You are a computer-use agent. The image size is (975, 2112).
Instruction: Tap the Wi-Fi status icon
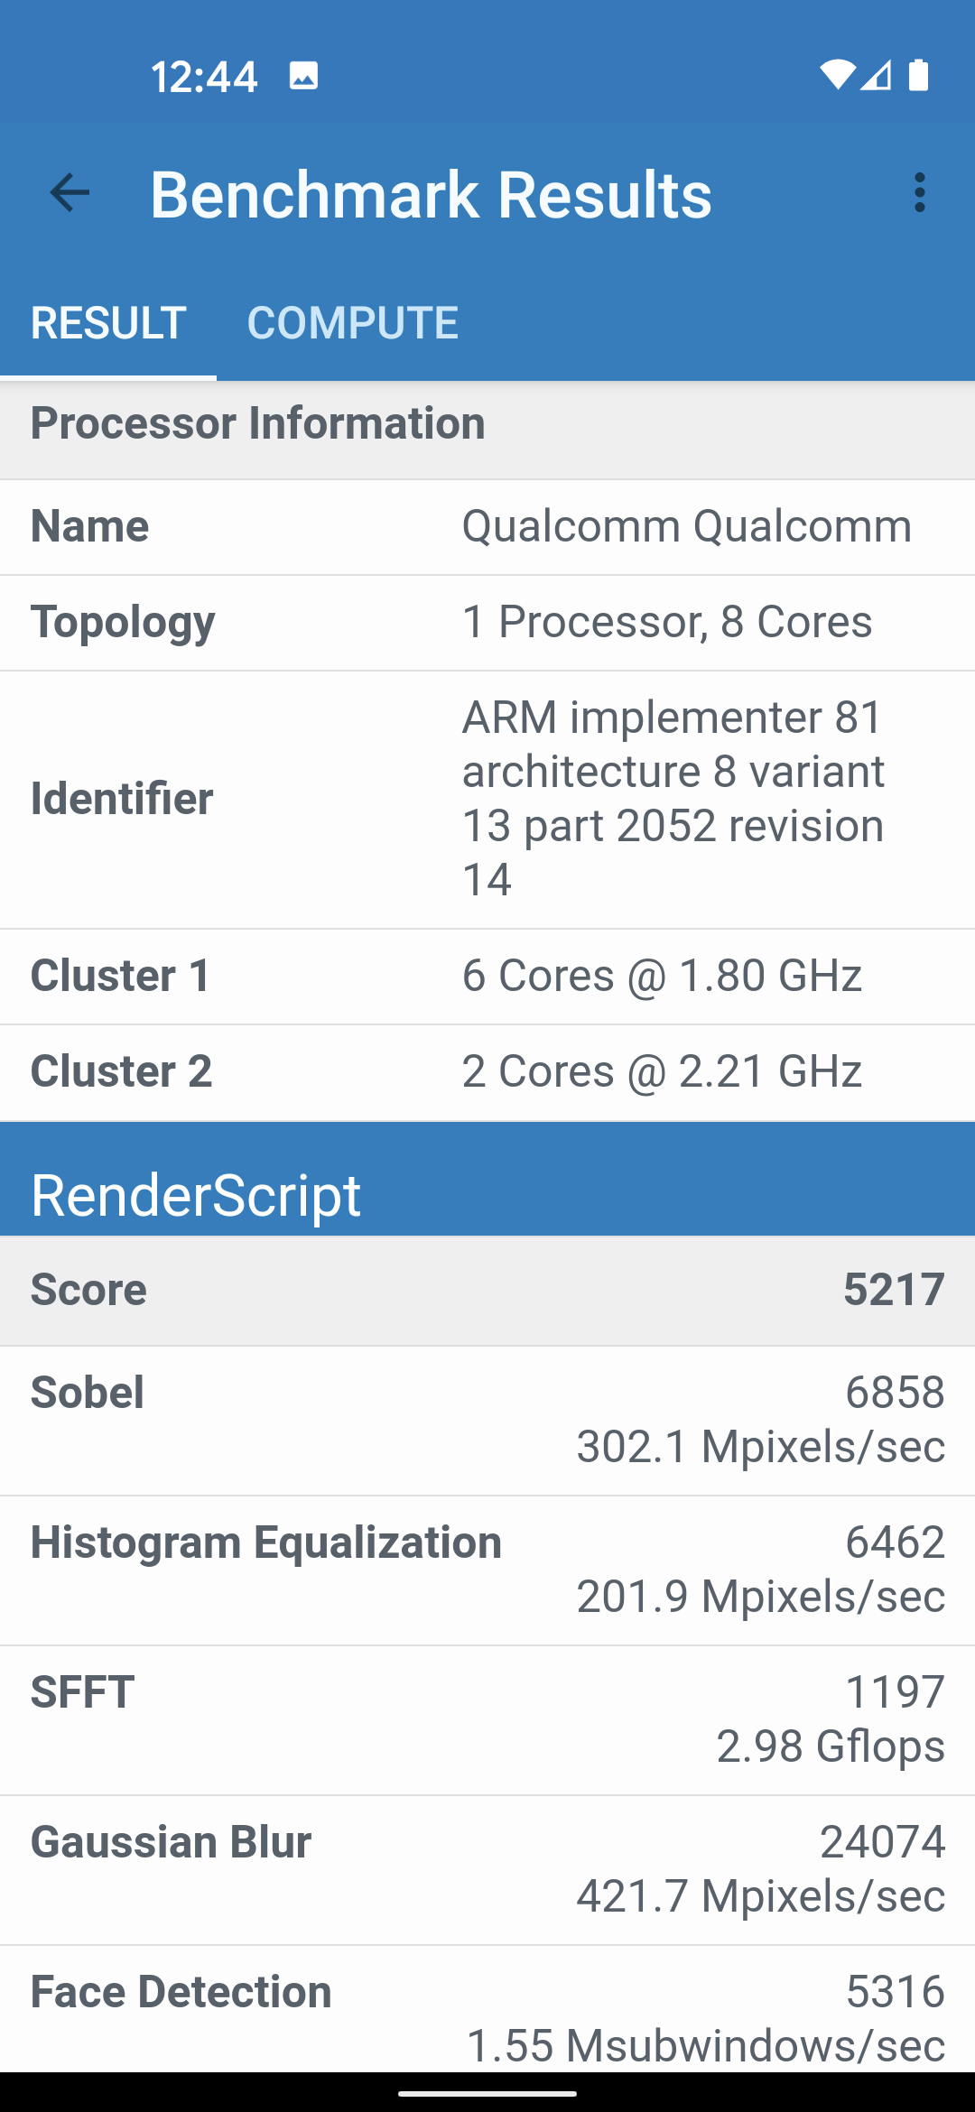836,76
